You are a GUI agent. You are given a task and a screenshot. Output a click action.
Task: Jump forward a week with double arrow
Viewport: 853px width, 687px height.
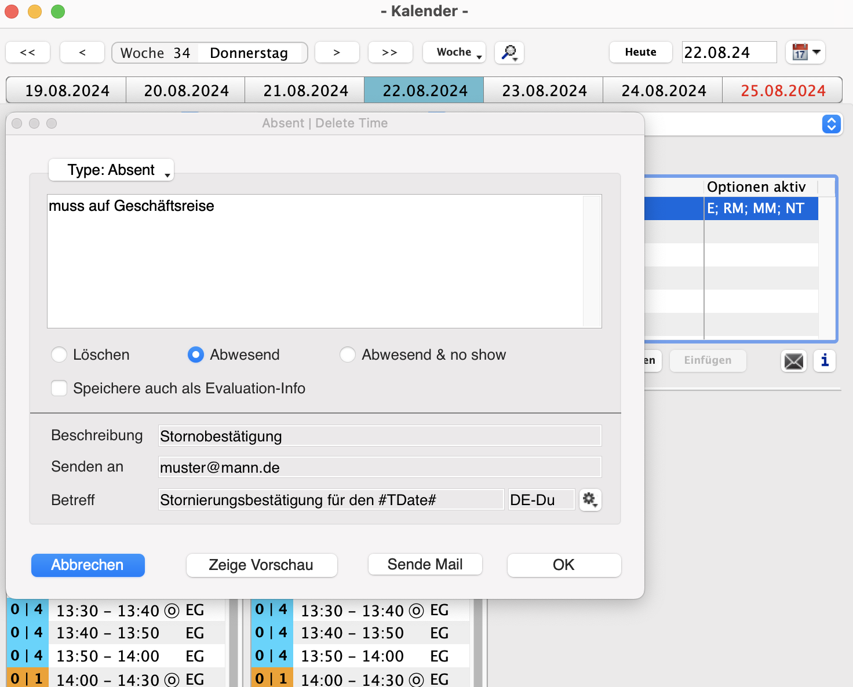point(390,52)
